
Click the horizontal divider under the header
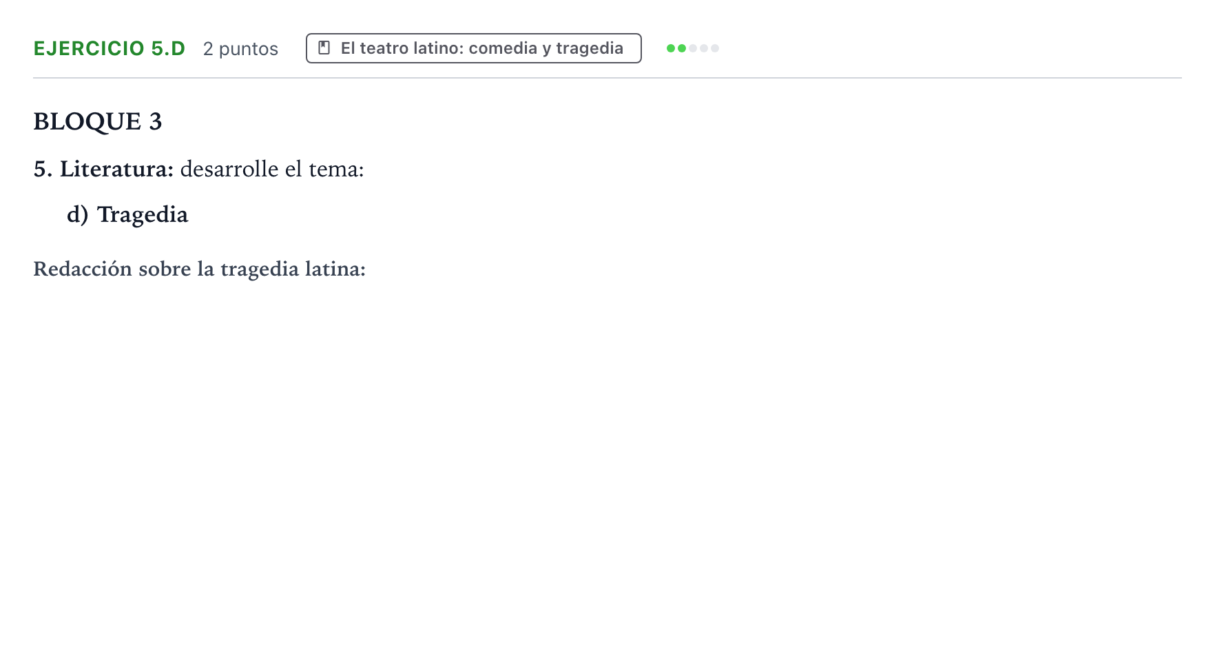click(x=607, y=78)
